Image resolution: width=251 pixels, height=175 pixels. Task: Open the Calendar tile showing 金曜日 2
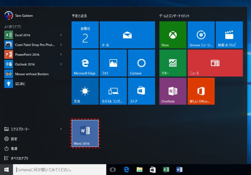85,35
